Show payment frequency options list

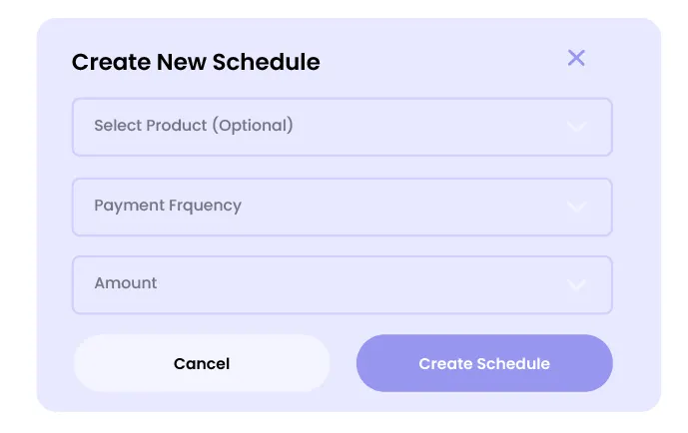pos(342,207)
